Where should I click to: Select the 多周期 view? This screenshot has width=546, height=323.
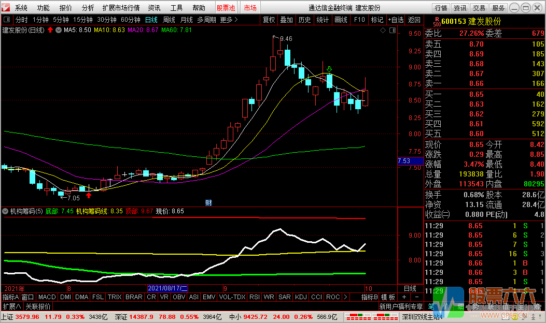pyautogui.click(x=206, y=20)
